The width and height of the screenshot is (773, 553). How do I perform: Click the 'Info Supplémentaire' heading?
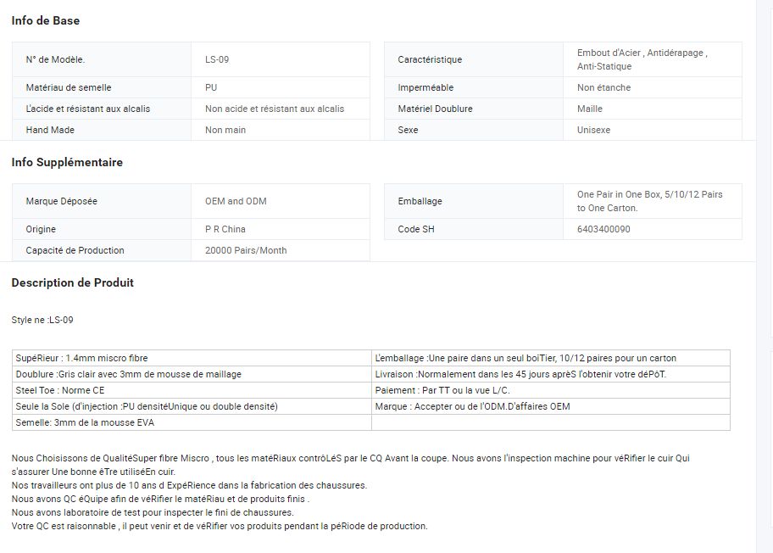(67, 162)
